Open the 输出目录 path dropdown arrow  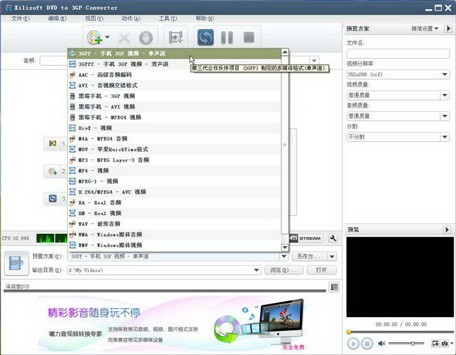(256, 270)
